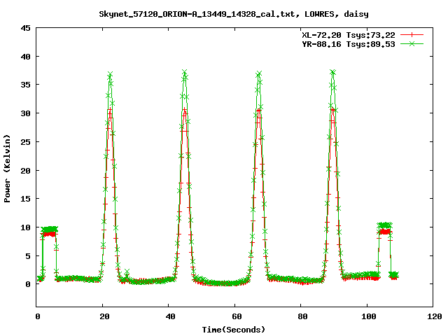
Task: Click the green YR legend line sample
Action: pos(412,43)
